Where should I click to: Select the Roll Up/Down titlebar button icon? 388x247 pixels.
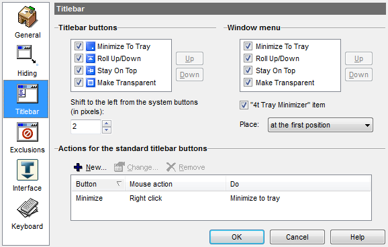(91, 58)
